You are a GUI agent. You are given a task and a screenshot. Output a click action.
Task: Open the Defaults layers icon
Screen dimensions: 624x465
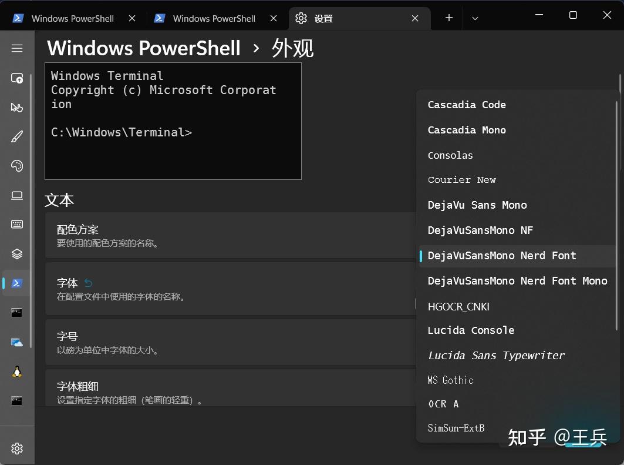[x=16, y=254]
